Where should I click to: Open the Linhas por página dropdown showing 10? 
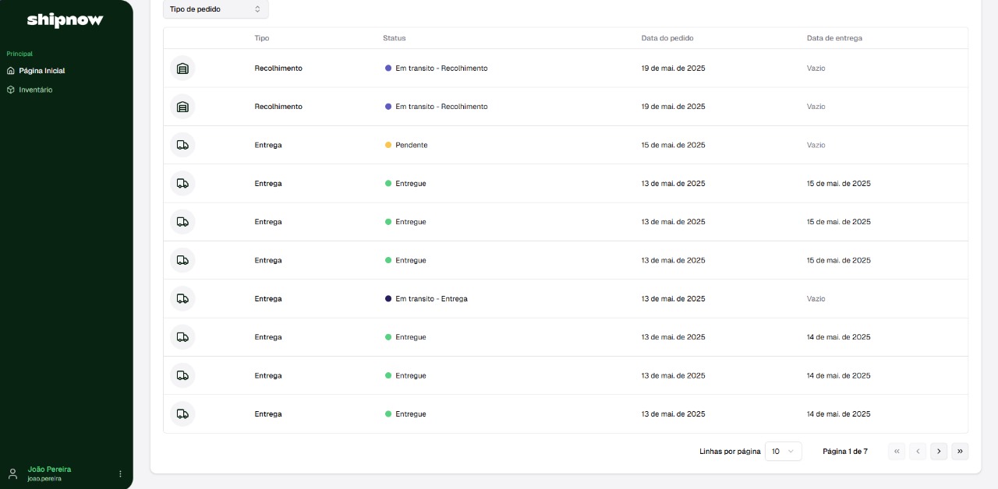coord(783,451)
